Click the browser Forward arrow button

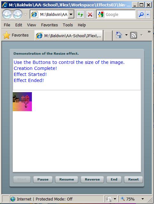[x=17, y=14]
